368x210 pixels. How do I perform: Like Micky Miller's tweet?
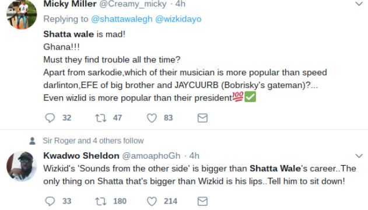pos(152,118)
